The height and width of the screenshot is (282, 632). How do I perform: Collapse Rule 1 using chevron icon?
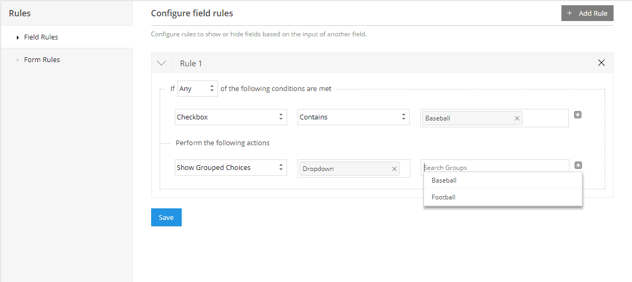point(162,63)
